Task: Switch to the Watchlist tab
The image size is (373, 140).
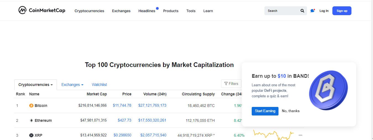Action: [99, 85]
